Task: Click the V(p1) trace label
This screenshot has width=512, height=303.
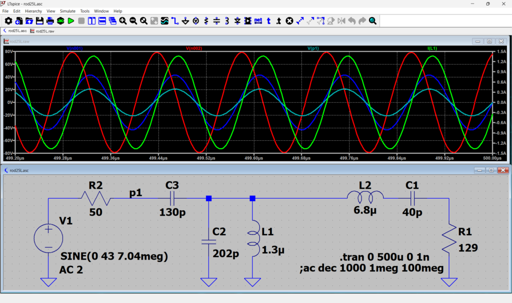Action: click(x=313, y=48)
